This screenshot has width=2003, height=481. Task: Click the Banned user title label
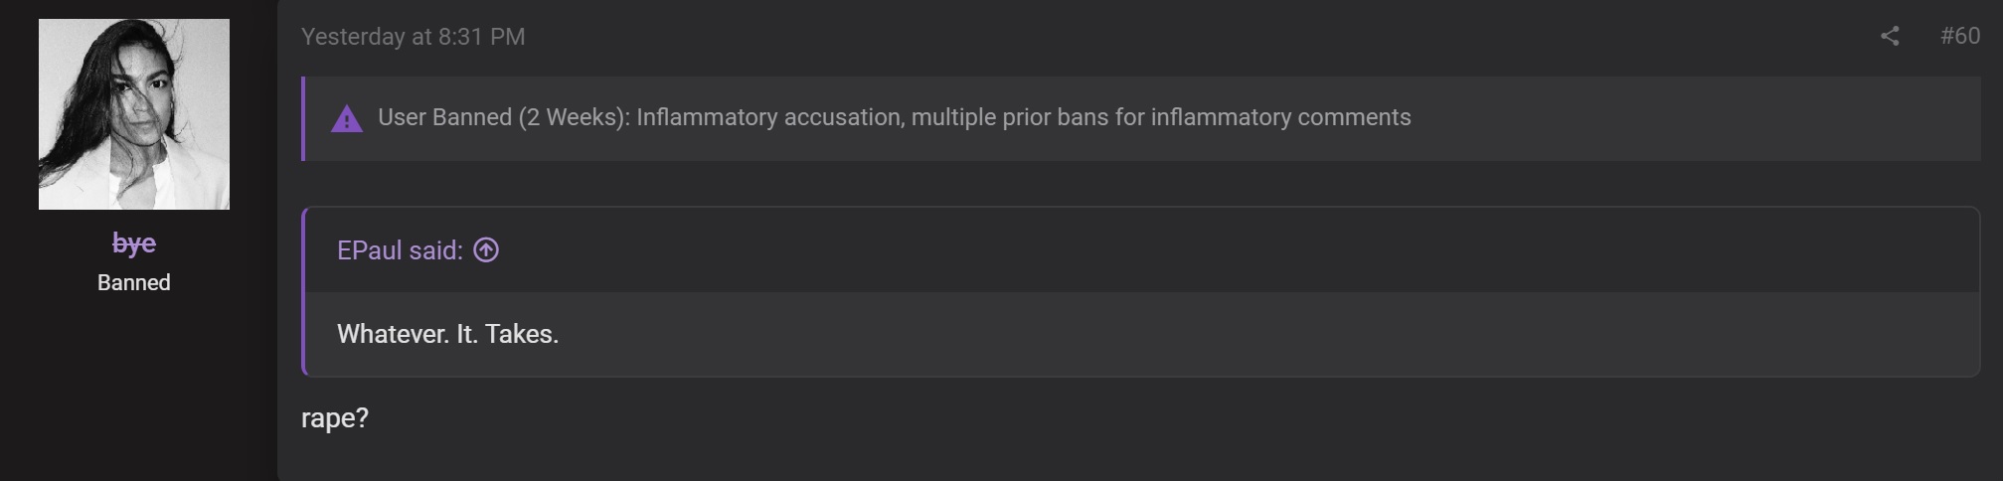(x=134, y=283)
